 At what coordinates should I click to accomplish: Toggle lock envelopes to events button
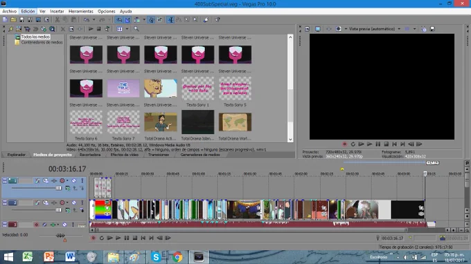pyautogui.click(x=152, y=20)
